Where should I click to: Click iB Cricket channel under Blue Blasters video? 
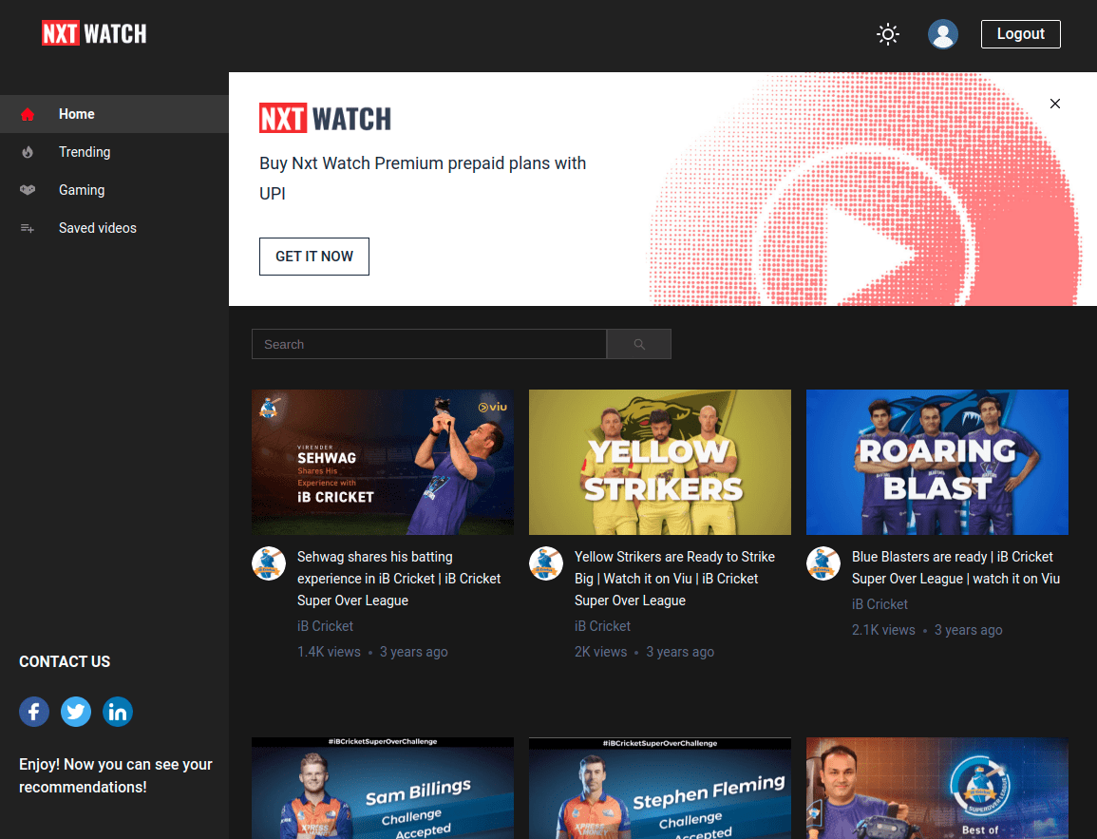pos(879,604)
